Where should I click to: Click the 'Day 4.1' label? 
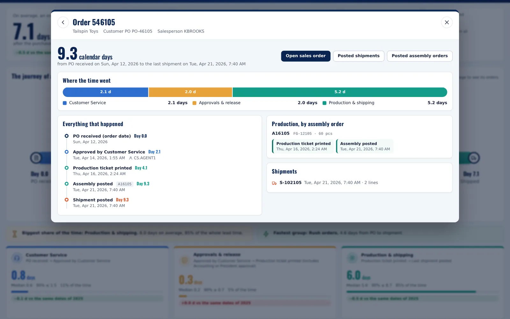(x=141, y=168)
